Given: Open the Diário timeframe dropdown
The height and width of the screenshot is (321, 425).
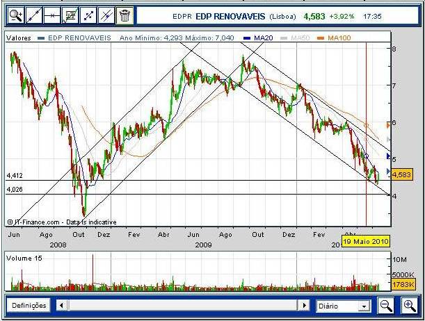Looking at the screenshot, I should tap(343, 306).
